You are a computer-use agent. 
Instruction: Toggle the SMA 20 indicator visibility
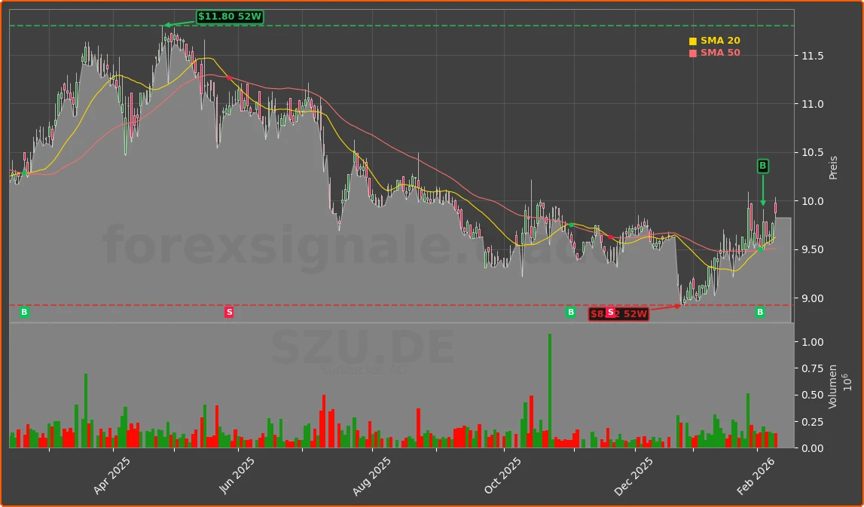click(719, 41)
